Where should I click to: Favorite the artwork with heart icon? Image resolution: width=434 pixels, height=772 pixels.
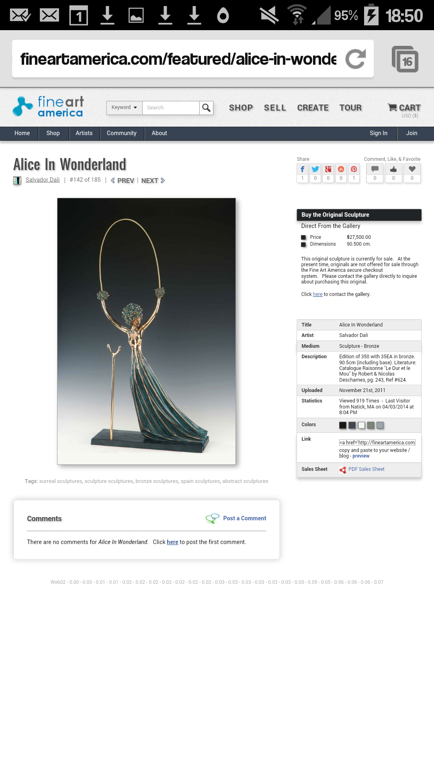click(412, 169)
